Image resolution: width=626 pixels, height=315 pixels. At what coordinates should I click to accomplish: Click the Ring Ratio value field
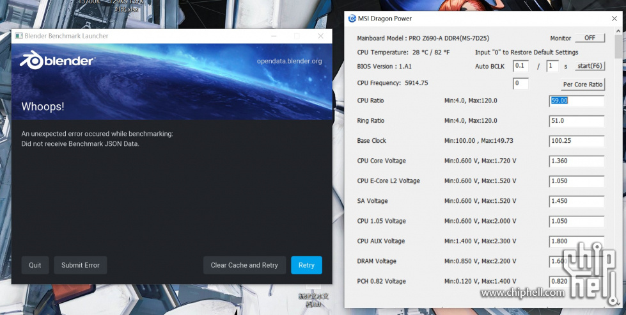coord(577,121)
